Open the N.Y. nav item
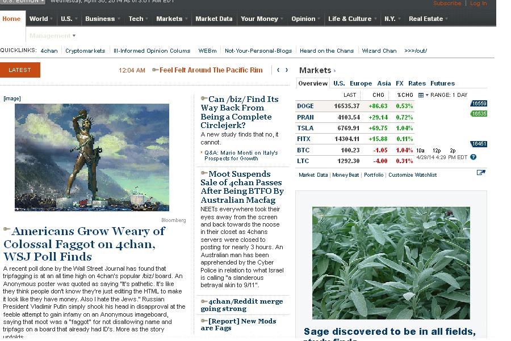 click(389, 19)
